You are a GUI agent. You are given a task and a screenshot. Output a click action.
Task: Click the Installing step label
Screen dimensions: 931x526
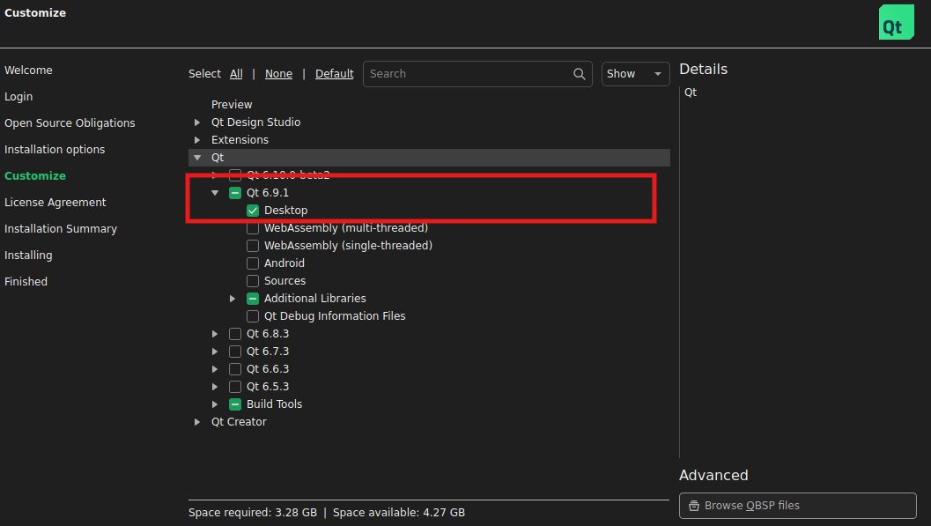pos(28,256)
